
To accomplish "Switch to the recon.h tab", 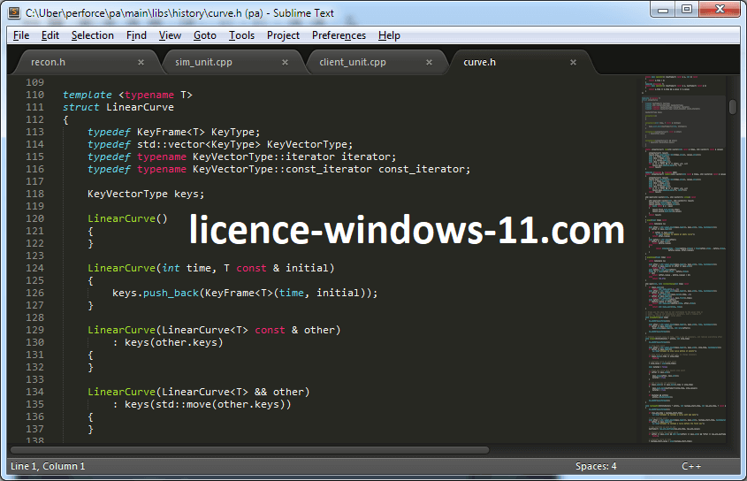I will point(49,63).
